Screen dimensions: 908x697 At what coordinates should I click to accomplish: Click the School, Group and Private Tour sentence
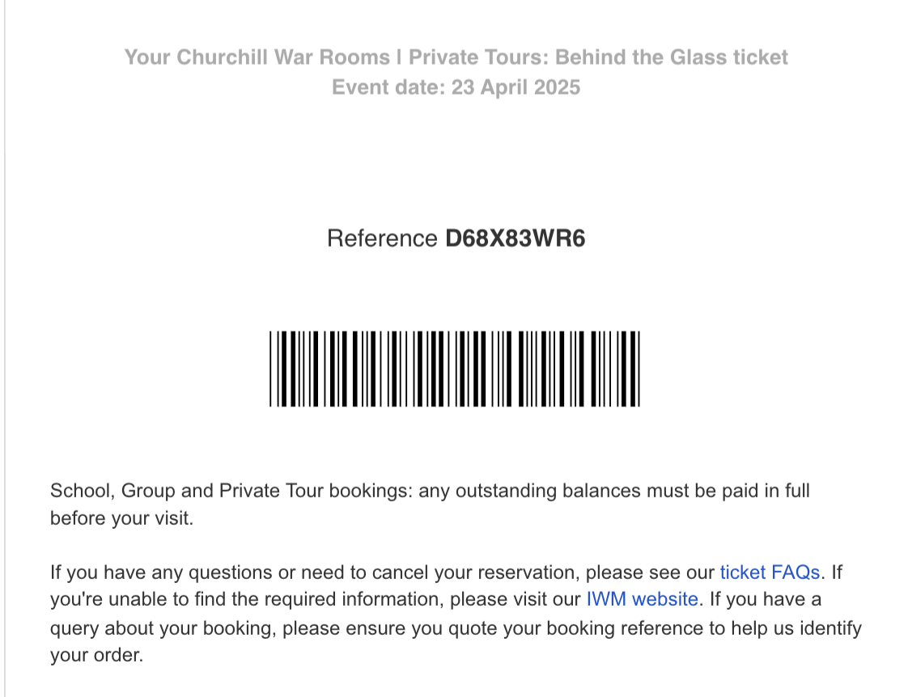coord(430,504)
